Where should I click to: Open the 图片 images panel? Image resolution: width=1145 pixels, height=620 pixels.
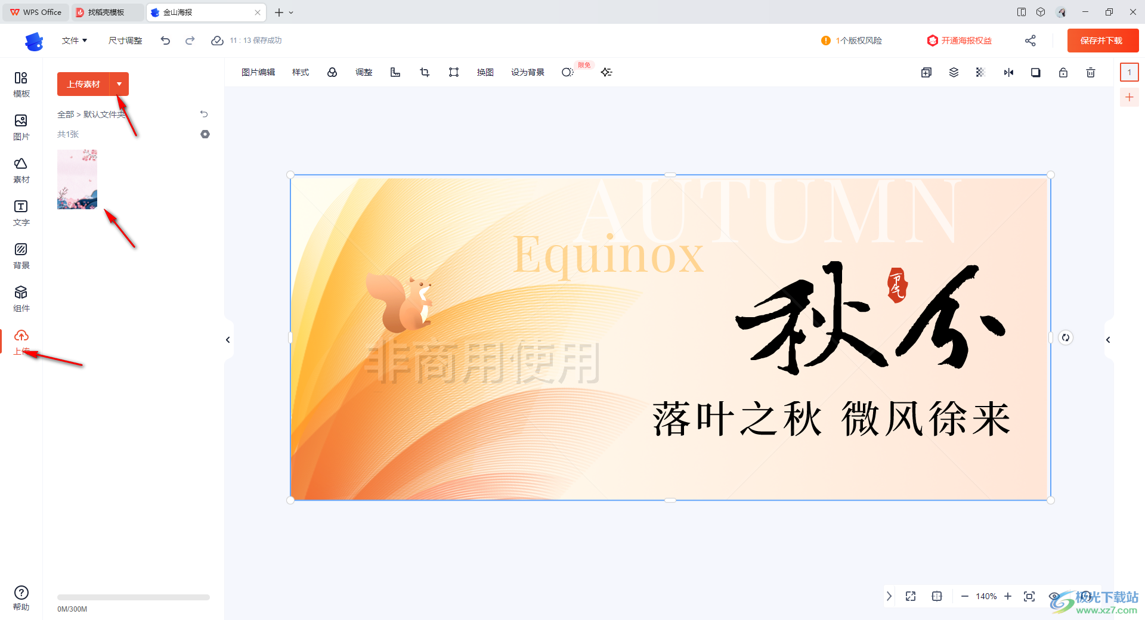tap(21, 128)
